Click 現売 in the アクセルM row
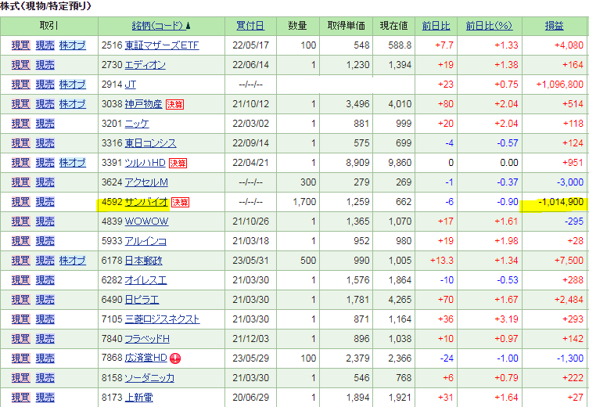The image size is (589, 407). 45,182
